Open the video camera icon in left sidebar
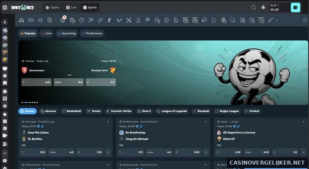309x169 pixels. coord(5,136)
